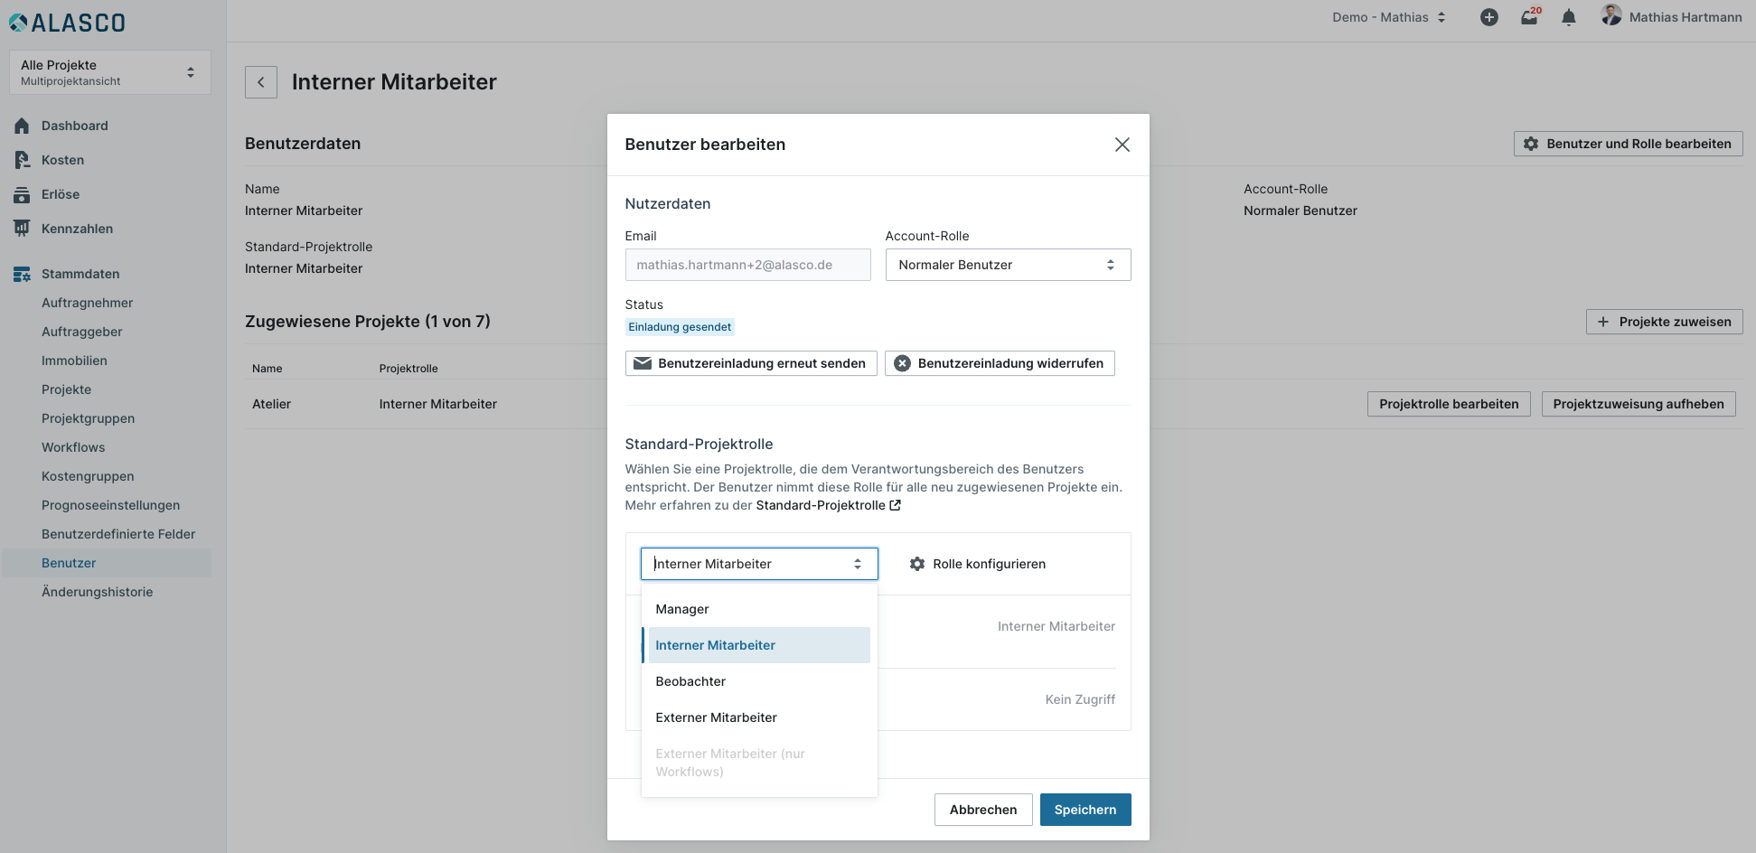Open Kennzahlen in the sidebar
The image size is (1756, 853).
[x=77, y=229]
